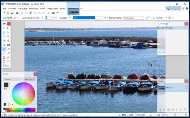Image resolution: width=190 pixels, height=118 pixels.
Task: Open the Strumento tool chooser dropdown
Action: pyautogui.click(x=18, y=18)
